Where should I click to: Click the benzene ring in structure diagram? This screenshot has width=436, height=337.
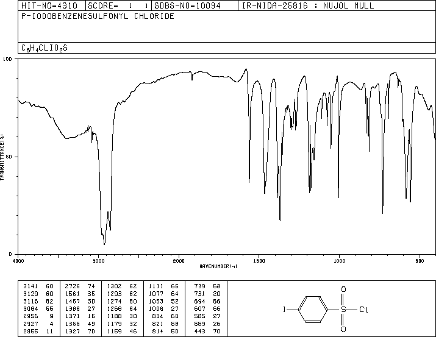[313, 310]
